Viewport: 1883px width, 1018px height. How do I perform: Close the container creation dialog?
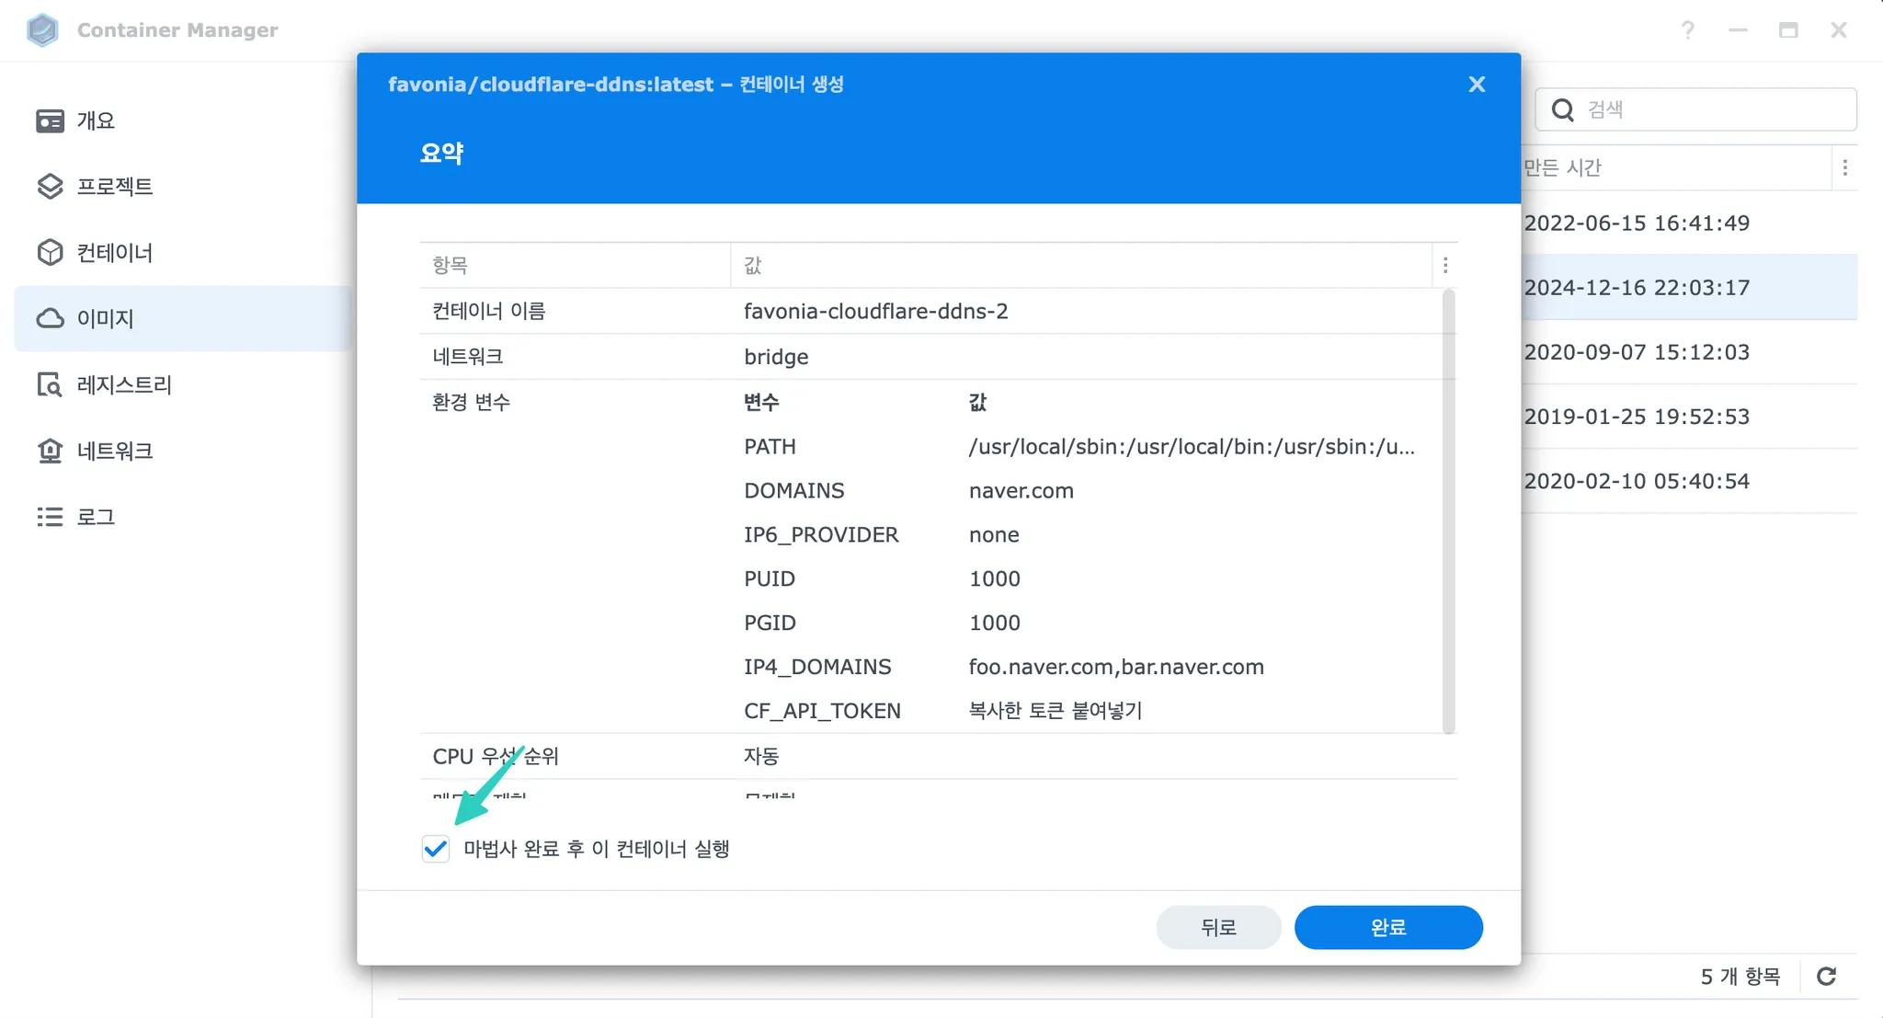pyautogui.click(x=1477, y=85)
